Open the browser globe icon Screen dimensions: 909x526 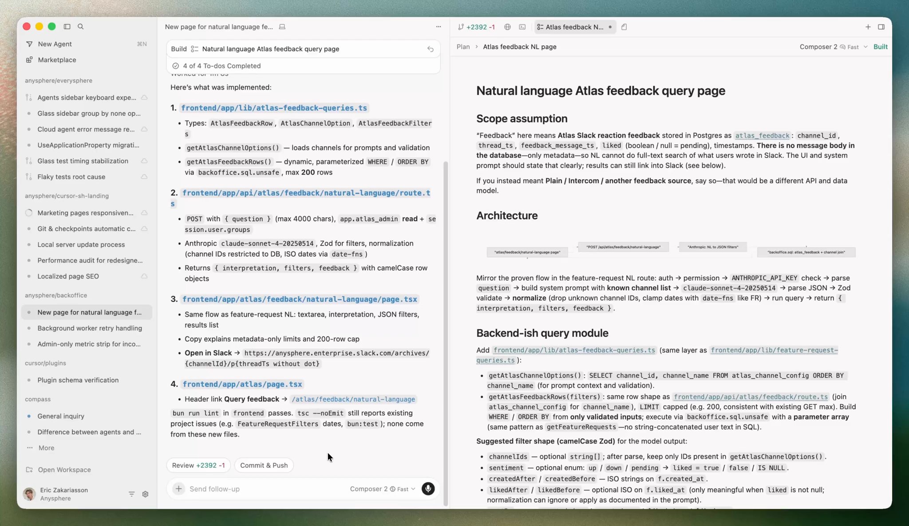click(x=507, y=27)
